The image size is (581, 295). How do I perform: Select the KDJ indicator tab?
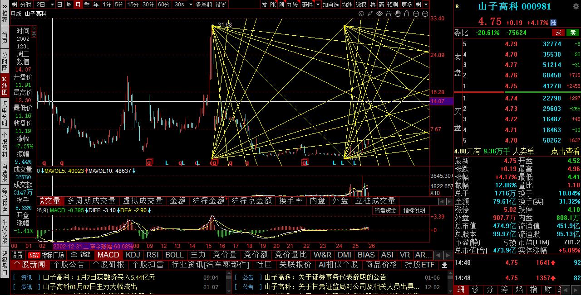[x=133, y=255]
